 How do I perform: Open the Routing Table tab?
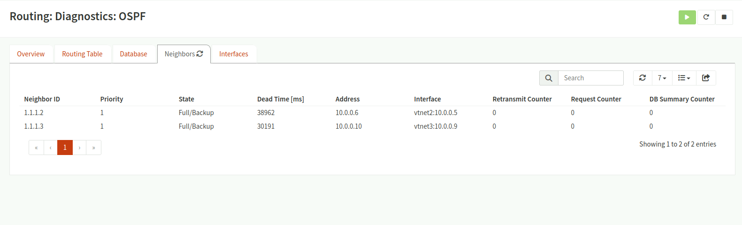pos(82,54)
